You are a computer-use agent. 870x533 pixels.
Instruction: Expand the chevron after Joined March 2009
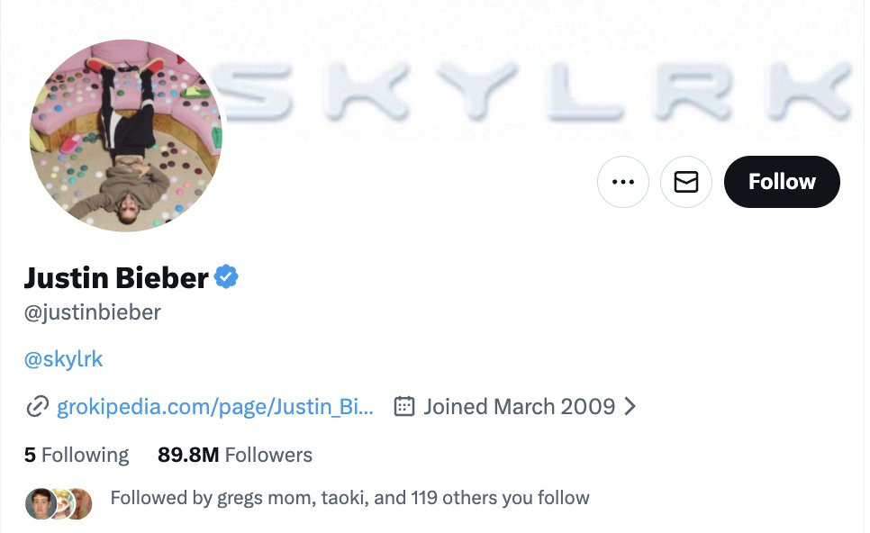630,407
